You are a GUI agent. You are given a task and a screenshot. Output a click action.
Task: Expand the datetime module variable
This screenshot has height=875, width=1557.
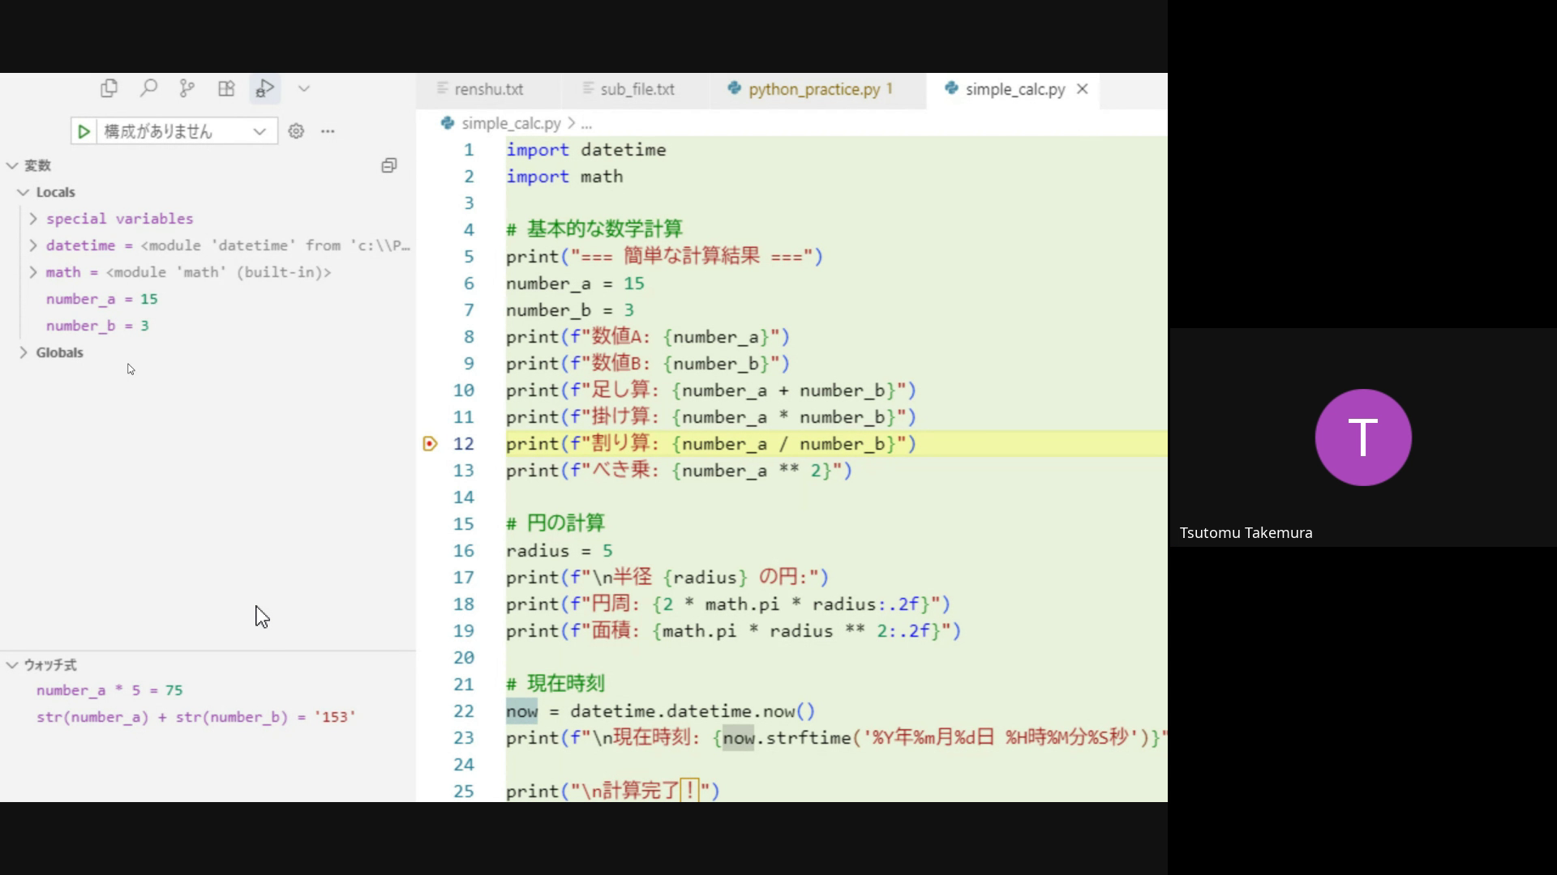tap(33, 245)
